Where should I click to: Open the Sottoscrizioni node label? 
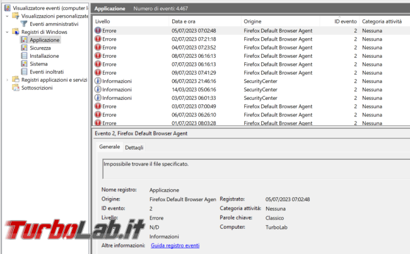[37, 88]
